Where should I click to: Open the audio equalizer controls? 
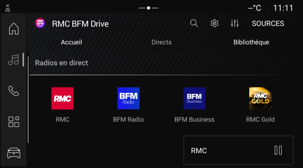click(235, 23)
